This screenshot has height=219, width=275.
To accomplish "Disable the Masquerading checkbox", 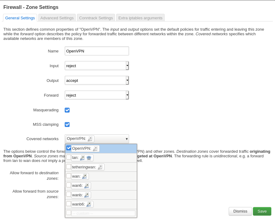I will click(x=67, y=110).
